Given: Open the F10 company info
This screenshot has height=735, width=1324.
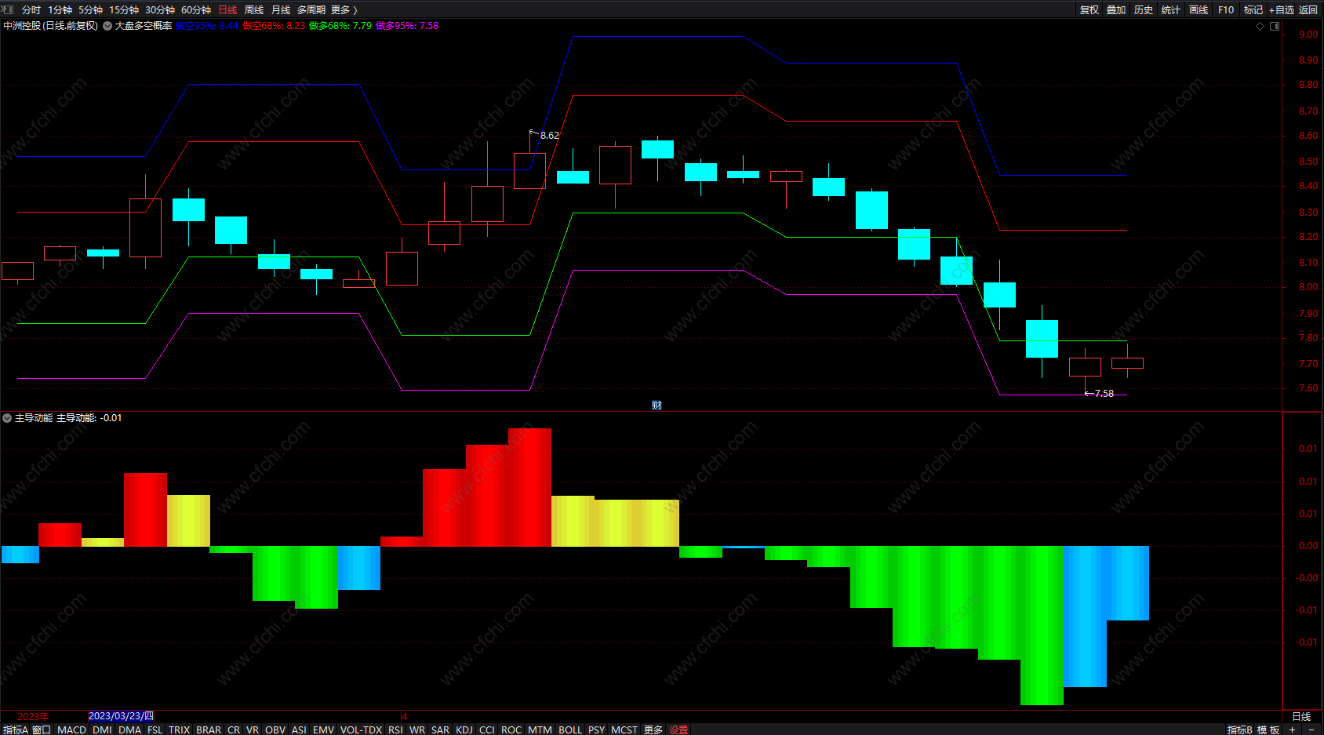Looking at the screenshot, I should (1226, 10).
